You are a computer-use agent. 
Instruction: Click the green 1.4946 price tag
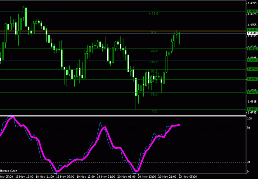[252, 30]
